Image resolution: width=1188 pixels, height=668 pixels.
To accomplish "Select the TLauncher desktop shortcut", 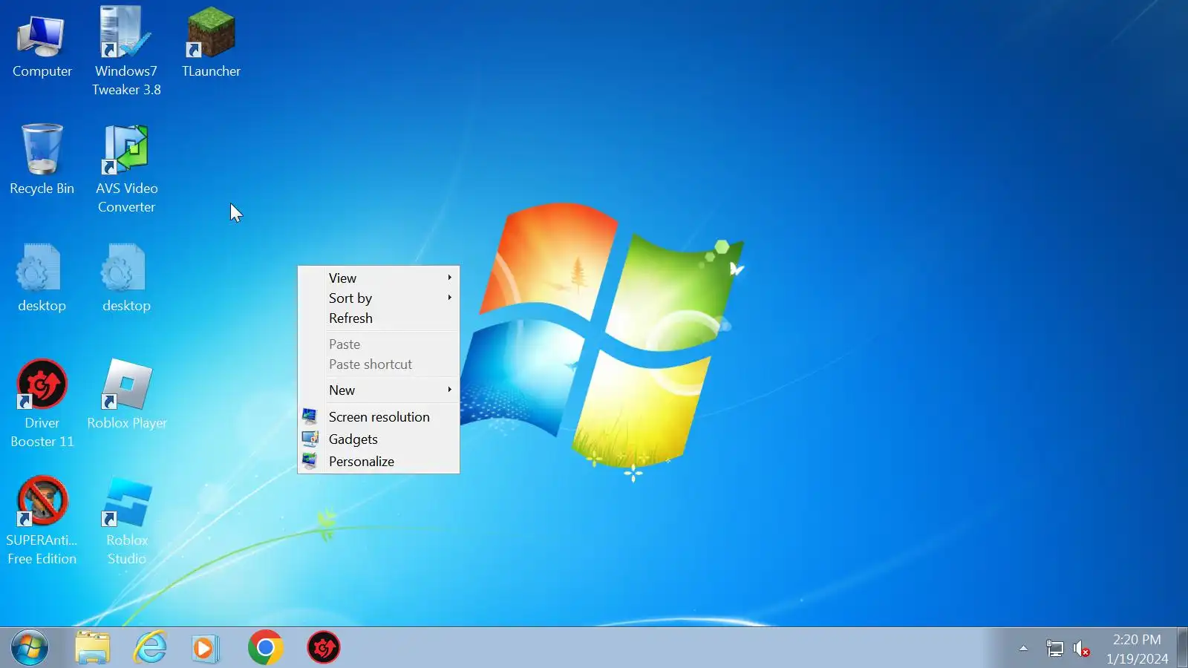I will pyautogui.click(x=212, y=43).
